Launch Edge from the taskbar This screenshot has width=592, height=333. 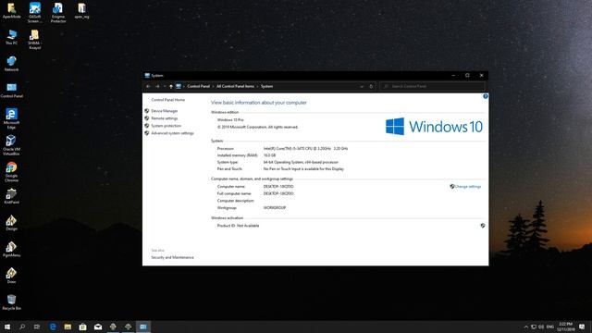[x=53, y=327]
